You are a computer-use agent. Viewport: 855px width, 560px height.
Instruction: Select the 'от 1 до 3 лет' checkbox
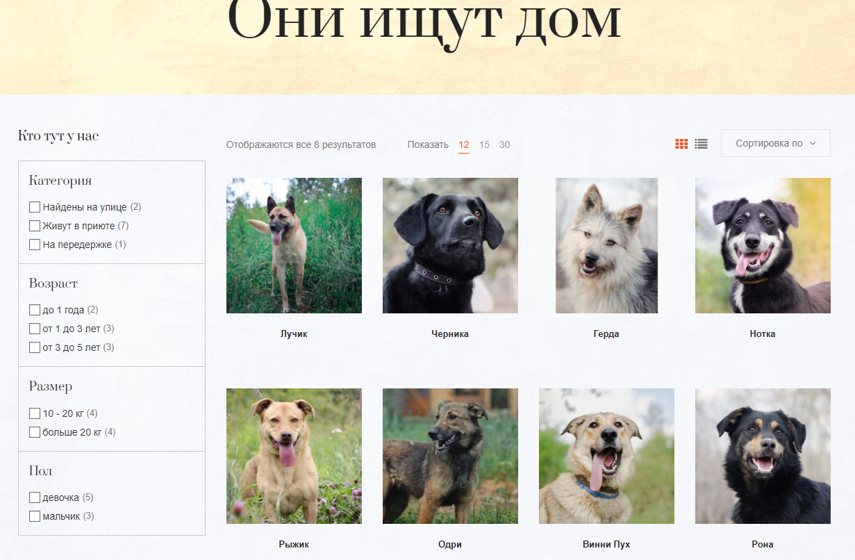[x=35, y=329]
